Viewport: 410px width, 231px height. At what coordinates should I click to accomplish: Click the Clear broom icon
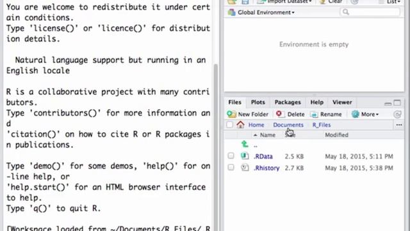(x=323, y=2)
